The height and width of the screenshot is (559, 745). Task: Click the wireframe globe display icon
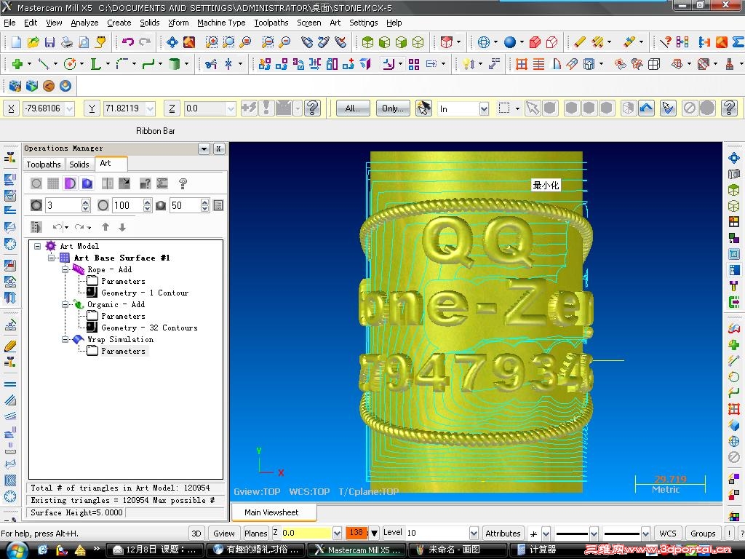(x=483, y=42)
